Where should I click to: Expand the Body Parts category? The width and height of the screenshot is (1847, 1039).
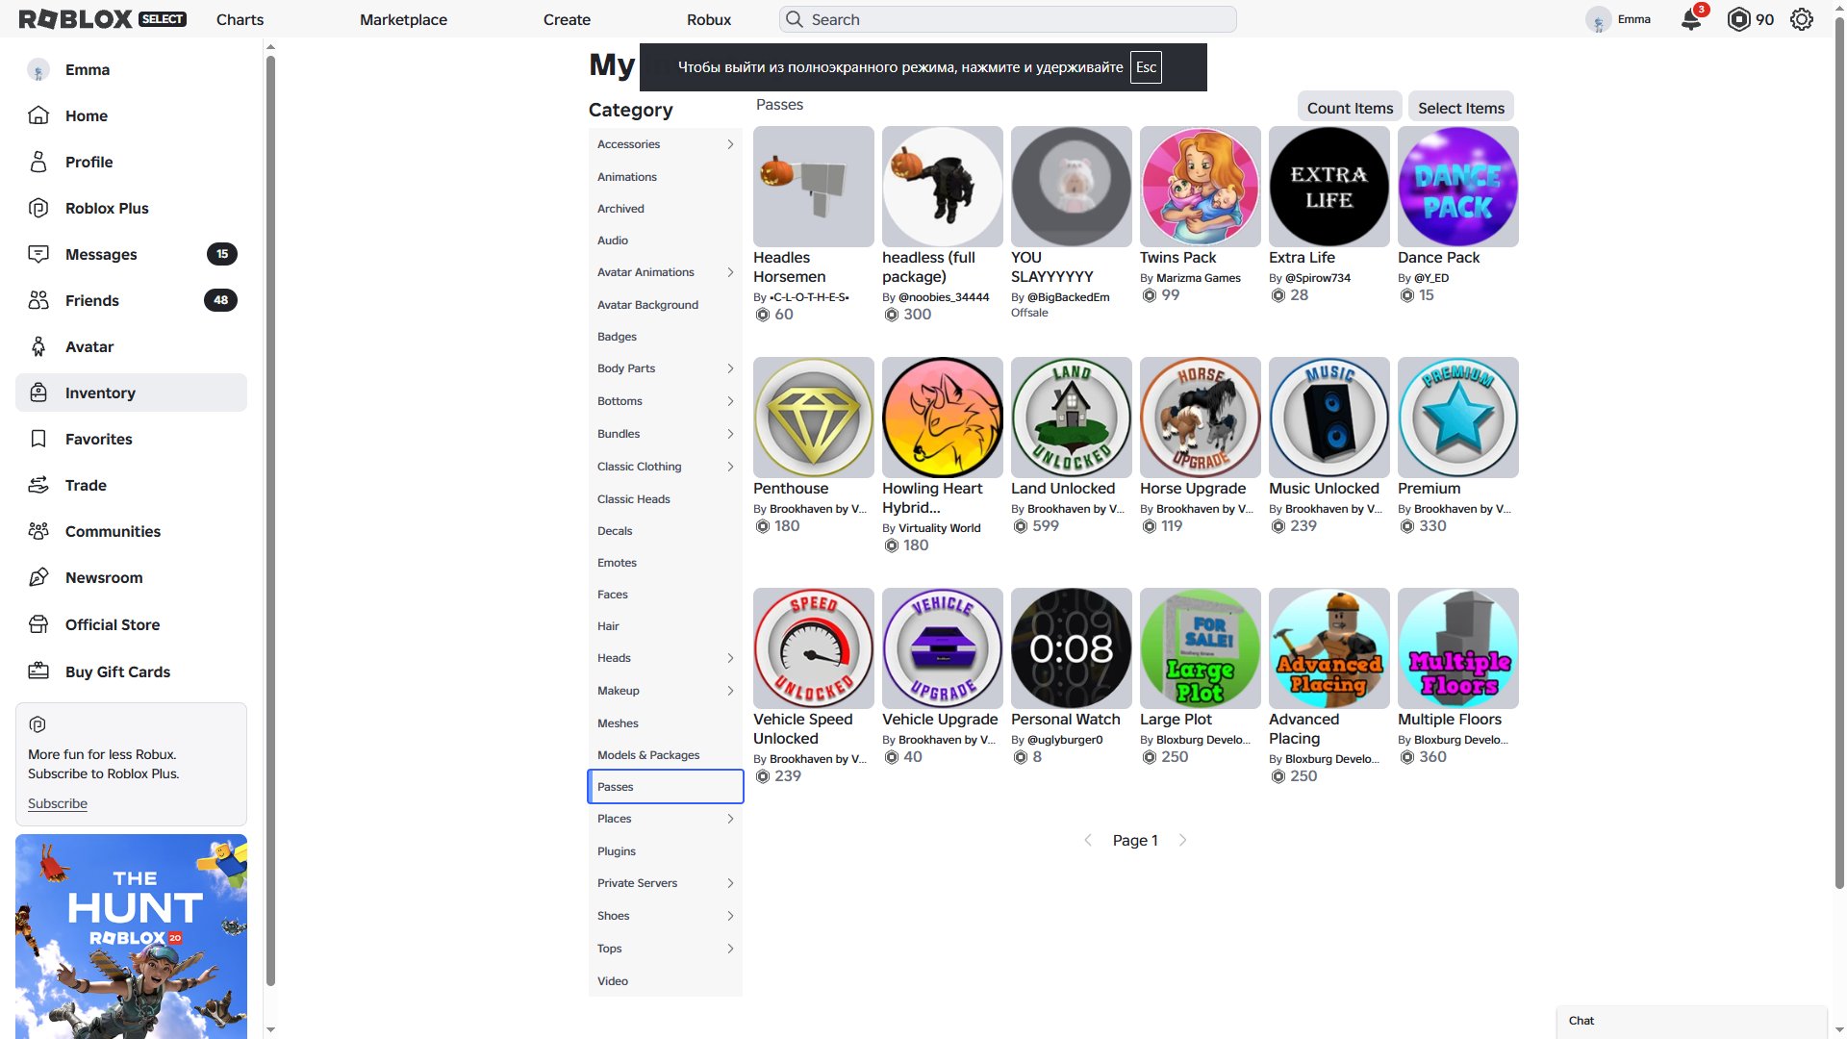point(665,368)
